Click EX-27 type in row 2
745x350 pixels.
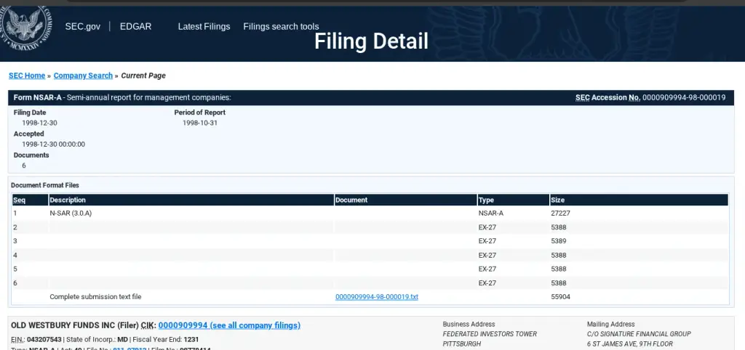tap(487, 227)
